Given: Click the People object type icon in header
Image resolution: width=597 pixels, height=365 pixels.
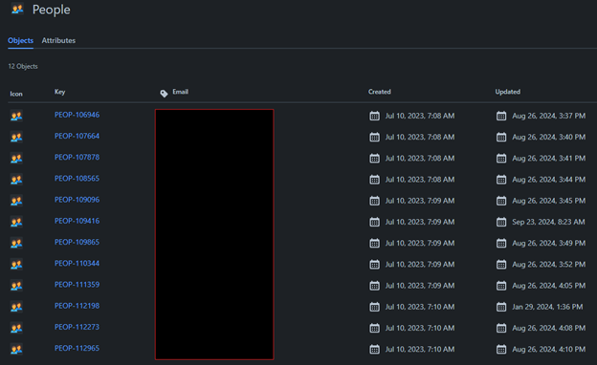Looking at the screenshot, I should tap(17, 10).
